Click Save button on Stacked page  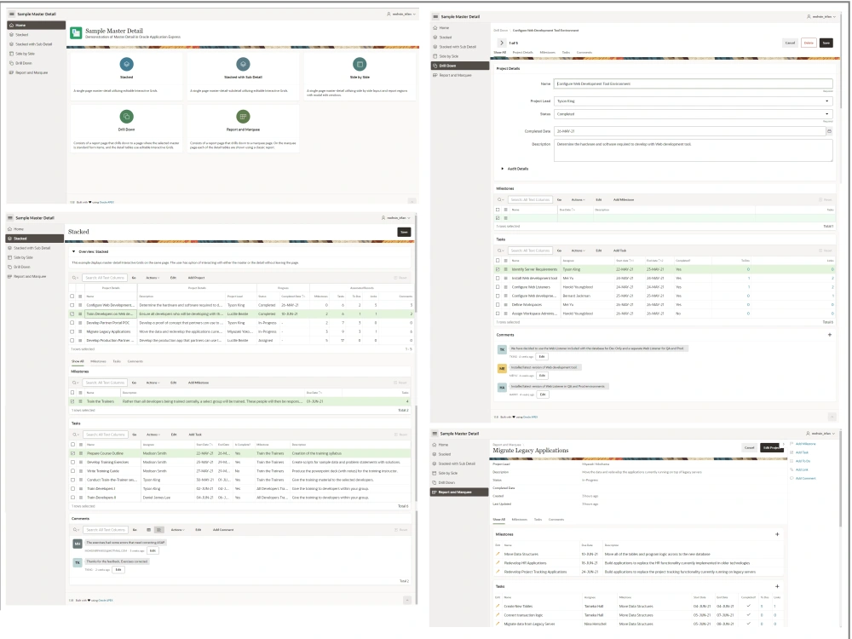[x=404, y=232]
